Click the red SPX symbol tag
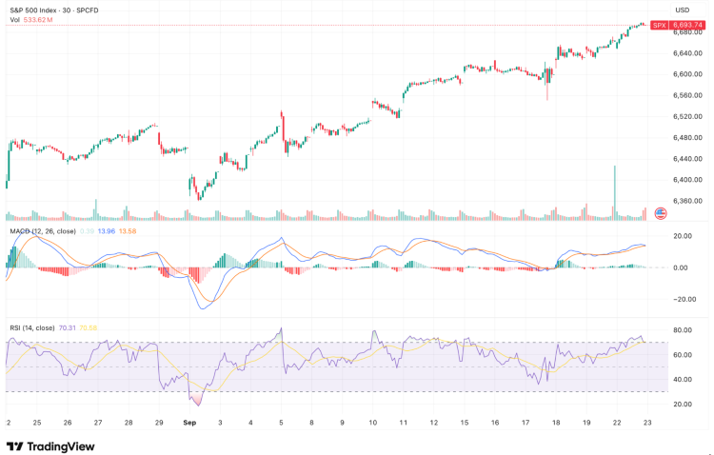 click(659, 25)
